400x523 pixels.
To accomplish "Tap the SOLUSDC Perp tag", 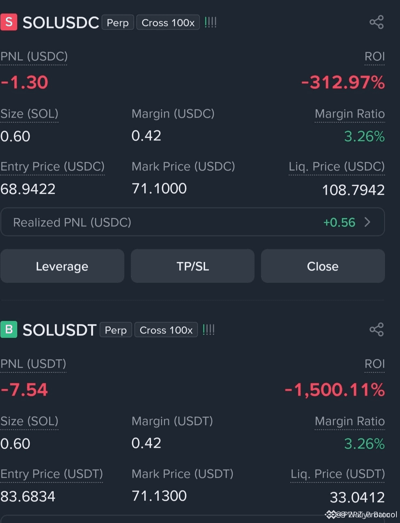I will [117, 22].
